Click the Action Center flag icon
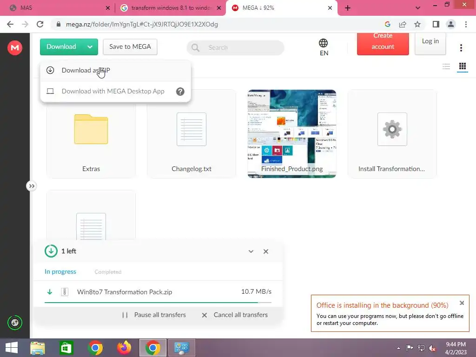Viewport: 476px width, 357px height. 410,348
